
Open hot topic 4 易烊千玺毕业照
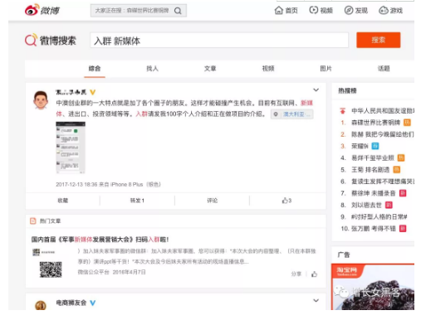pyautogui.click(x=373, y=158)
